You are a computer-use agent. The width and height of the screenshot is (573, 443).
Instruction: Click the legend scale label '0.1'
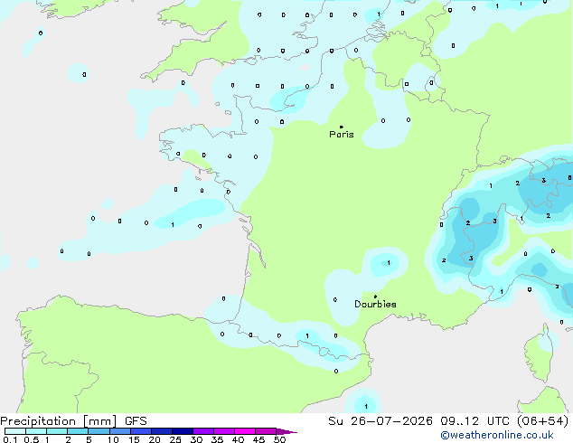click(x=10, y=439)
